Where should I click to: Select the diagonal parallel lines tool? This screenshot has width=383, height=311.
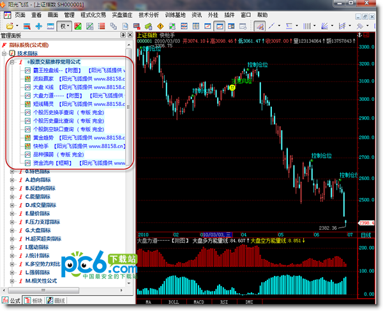coord(360,26)
